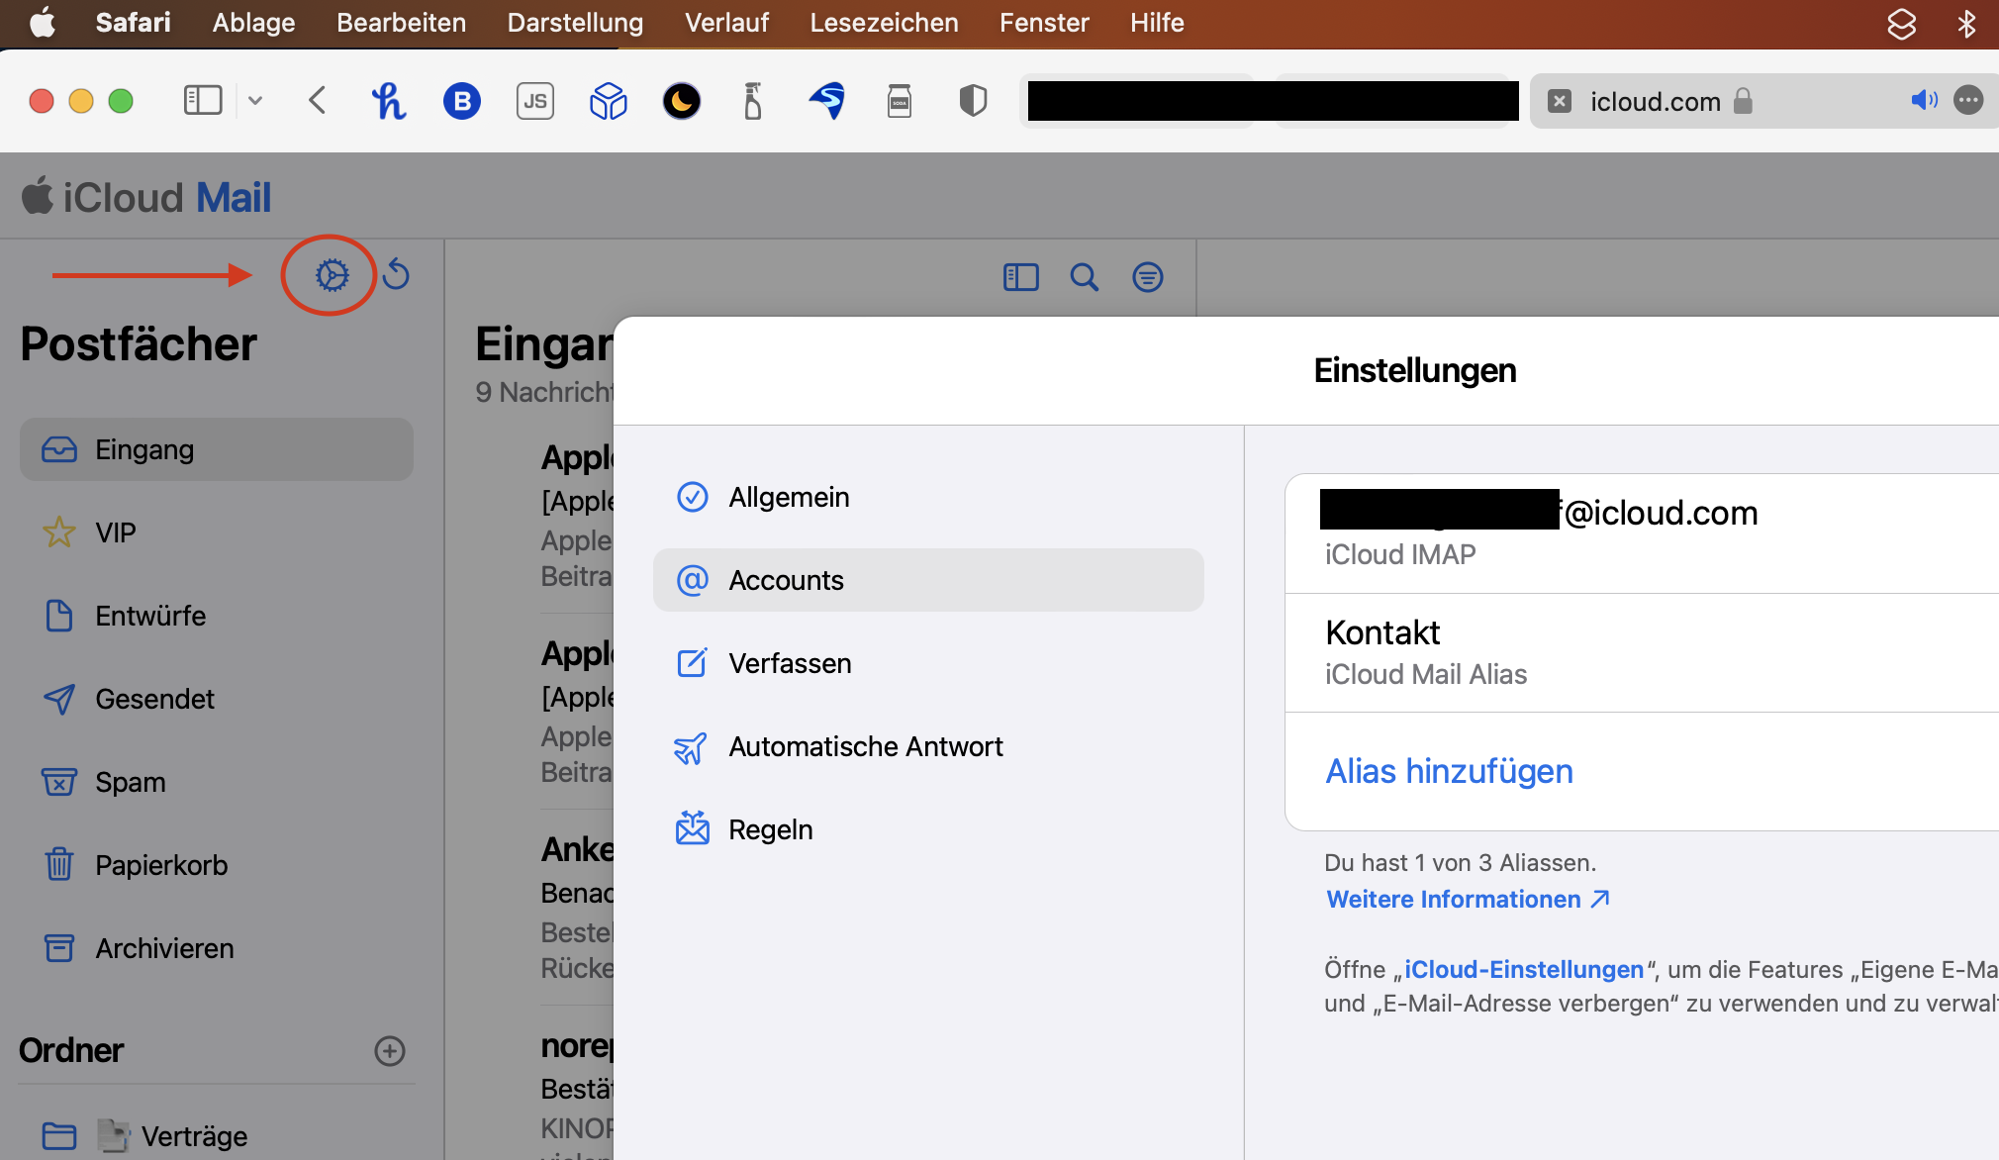
Task: Select Automatische Antwort in settings
Action: [x=865, y=746]
